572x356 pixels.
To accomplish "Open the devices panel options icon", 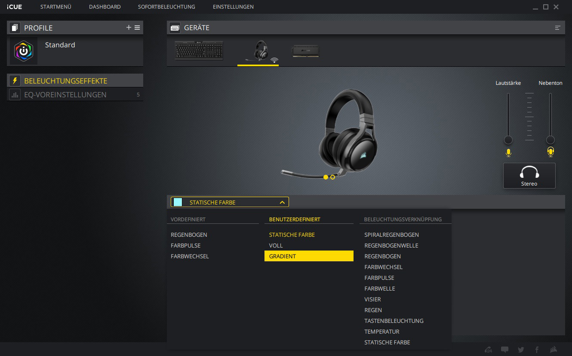I will pos(558,28).
